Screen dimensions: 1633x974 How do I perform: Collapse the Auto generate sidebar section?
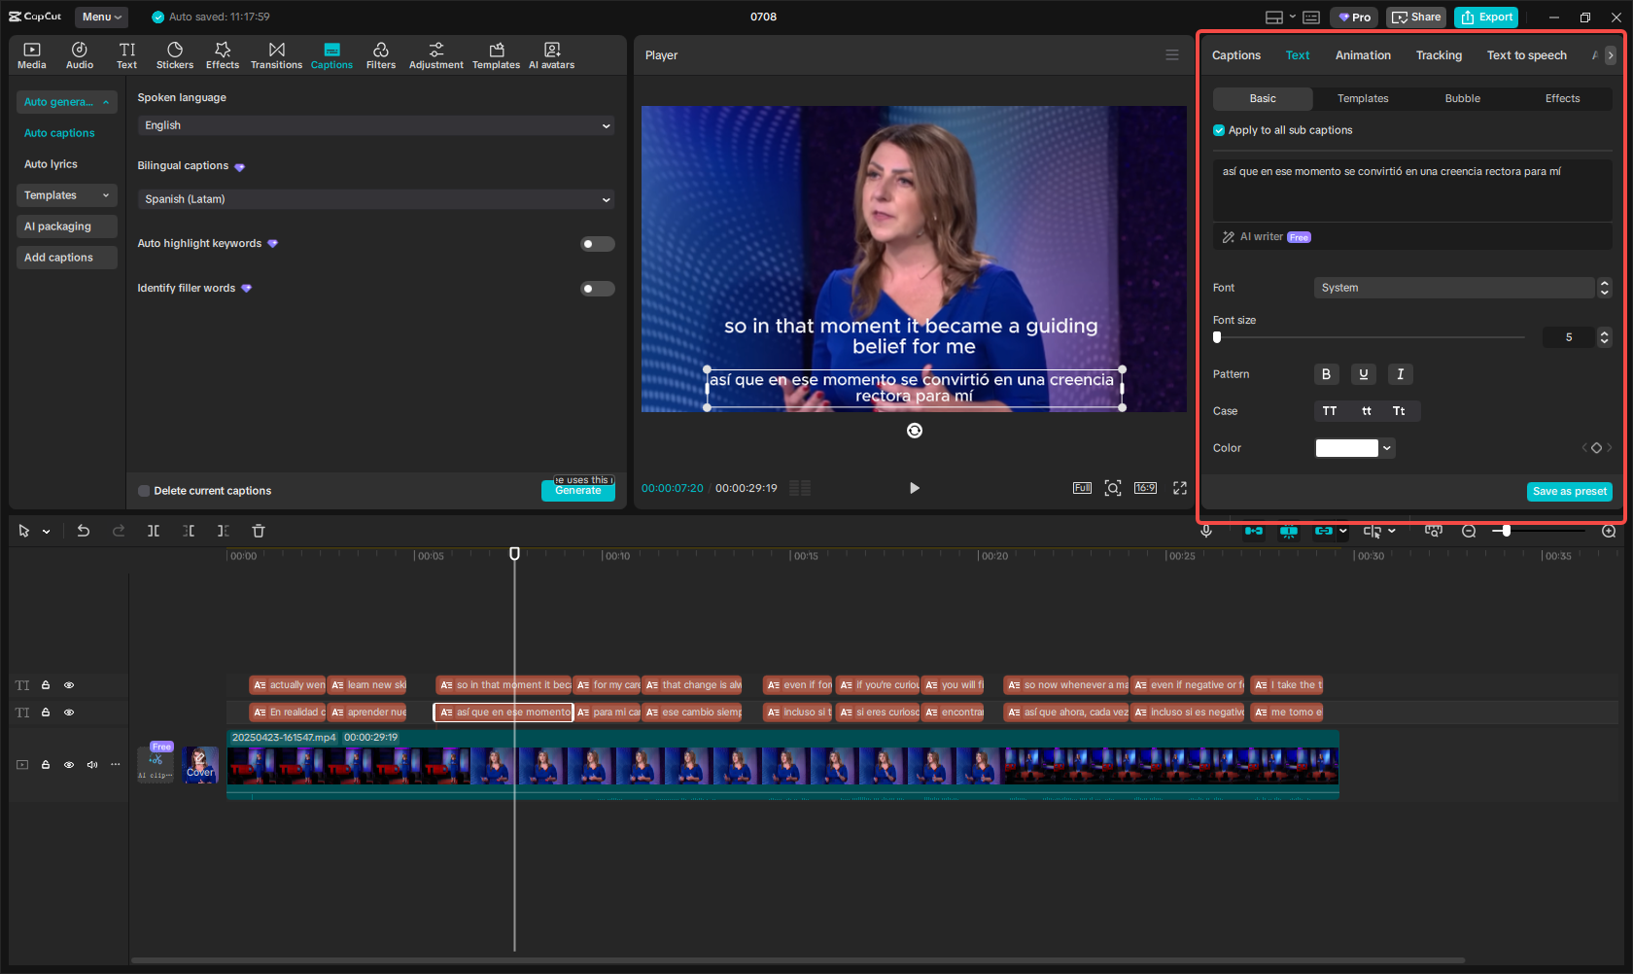[x=104, y=101]
